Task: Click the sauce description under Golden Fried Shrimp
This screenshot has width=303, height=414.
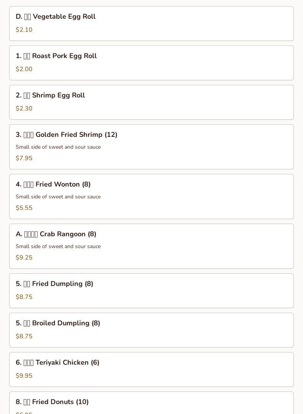Action: pyautogui.click(x=58, y=147)
